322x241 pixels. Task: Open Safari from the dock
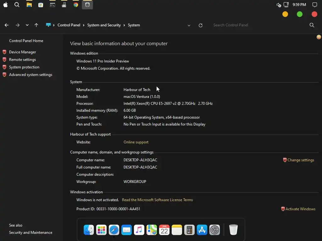tap(114, 229)
